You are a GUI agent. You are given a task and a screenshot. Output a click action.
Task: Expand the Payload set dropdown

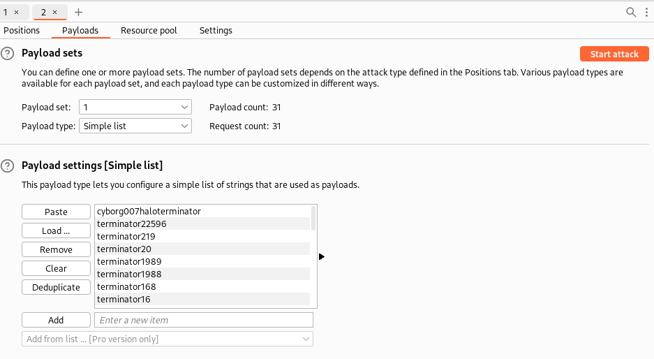point(135,107)
